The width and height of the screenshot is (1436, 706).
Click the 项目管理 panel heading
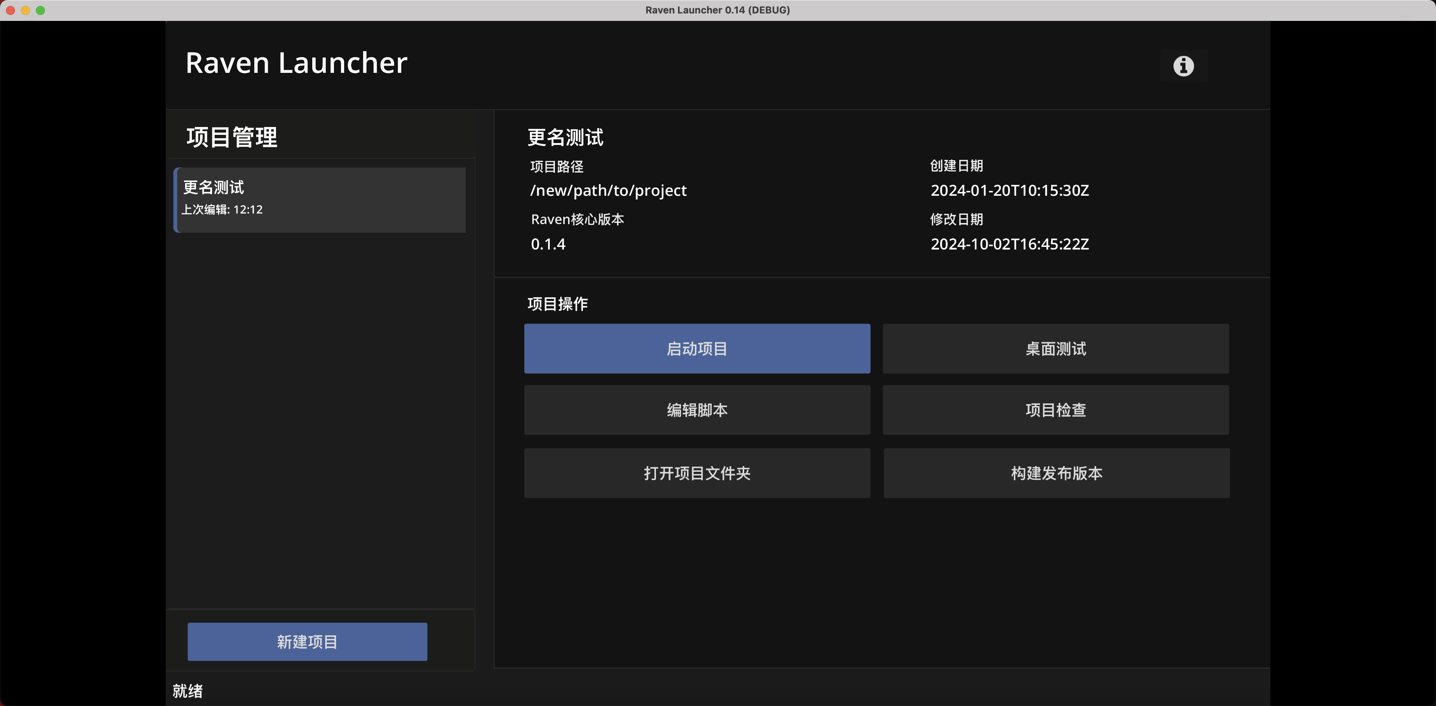[231, 137]
